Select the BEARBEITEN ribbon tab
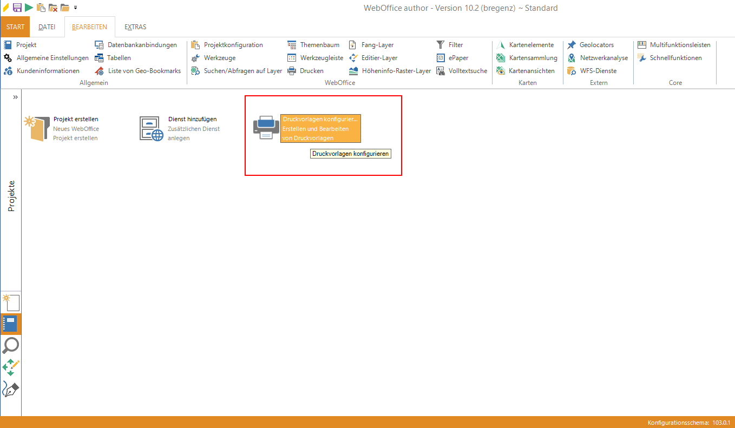The height and width of the screenshot is (428, 735). (90, 27)
